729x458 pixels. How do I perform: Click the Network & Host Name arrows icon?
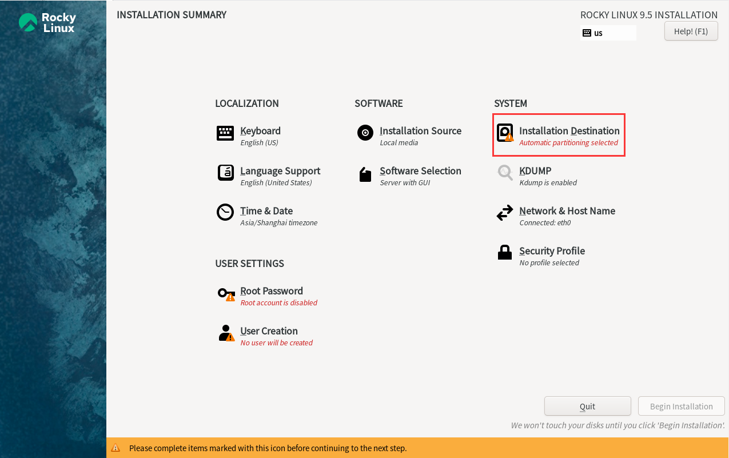505,213
